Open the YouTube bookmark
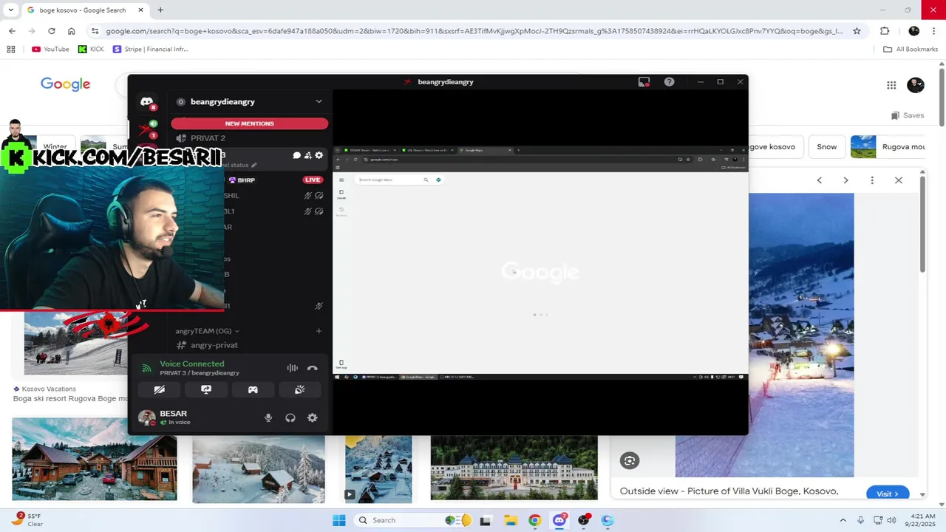Viewport: 946px width, 532px height. click(50, 50)
